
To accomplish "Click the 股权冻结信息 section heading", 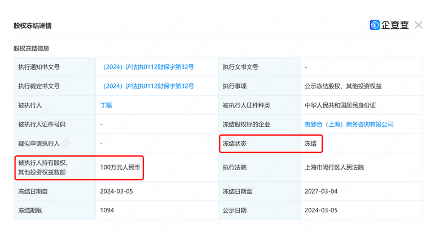I will pyautogui.click(x=31, y=48).
